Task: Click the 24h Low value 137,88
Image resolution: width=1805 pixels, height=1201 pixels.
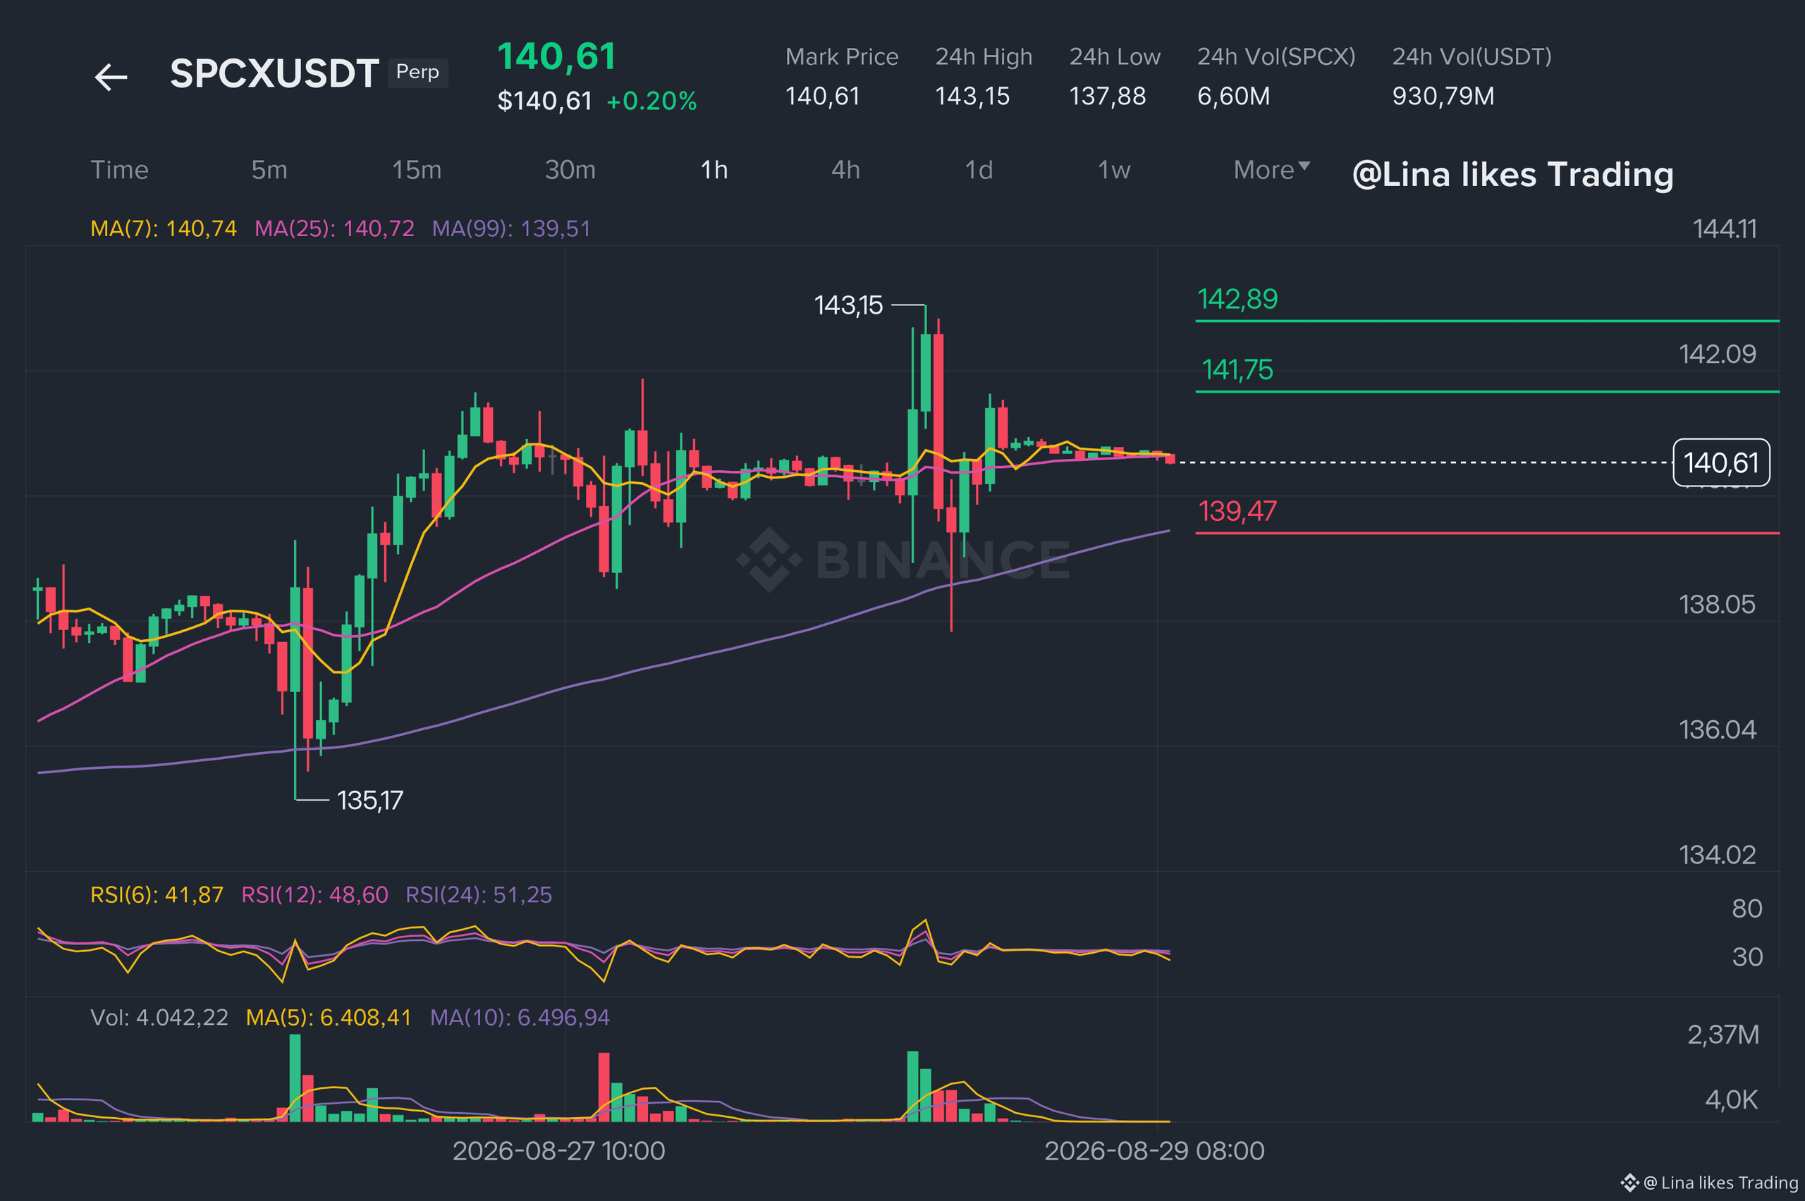Action: 1107,96
